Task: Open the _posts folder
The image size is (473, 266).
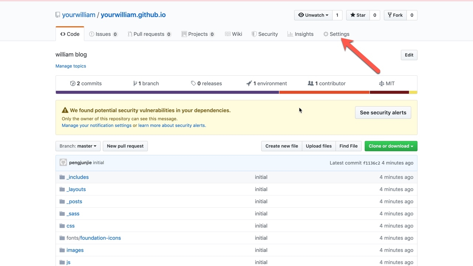Action: click(74, 201)
